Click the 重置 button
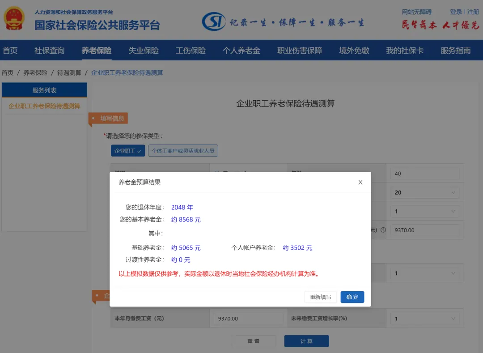The width and height of the screenshot is (483, 353). point(254,341)
